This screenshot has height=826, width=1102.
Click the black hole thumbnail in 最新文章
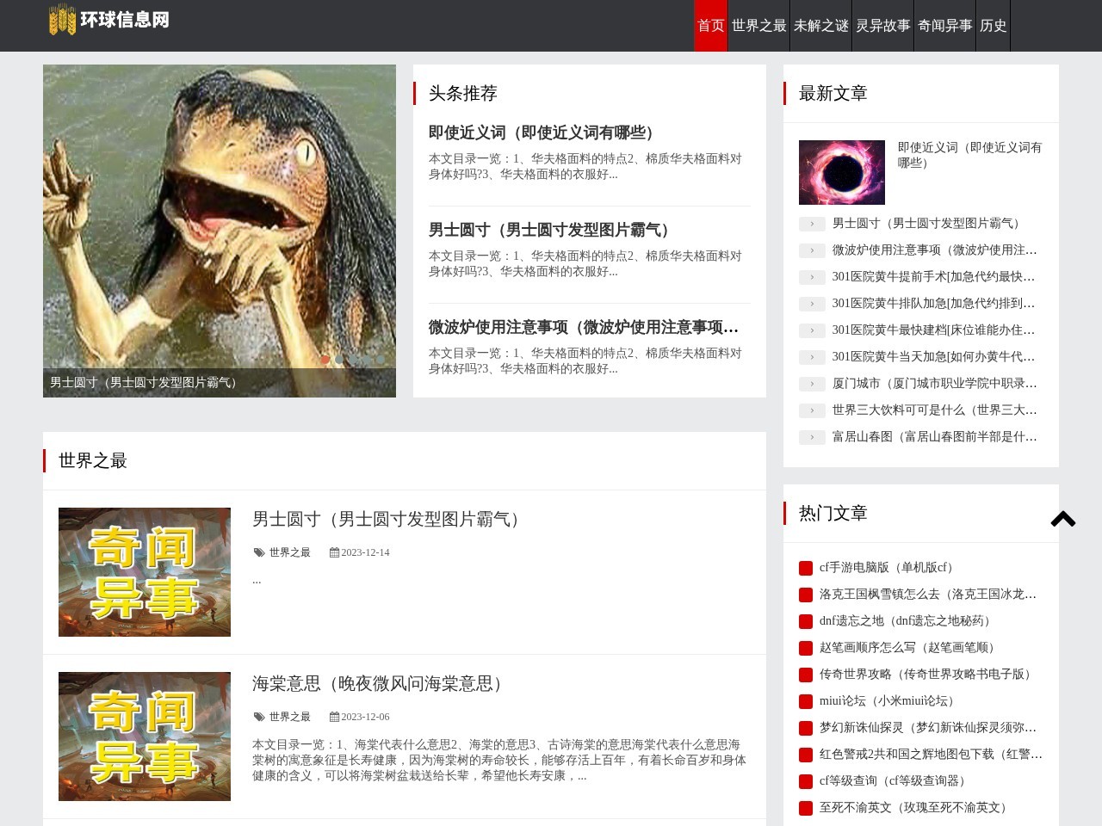(x=841, y=172)
